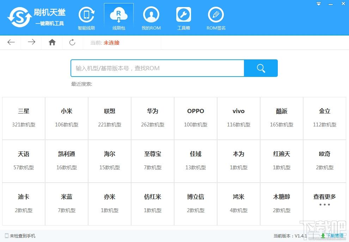
Task: Return to the home page icon
Action: click(x=52, y=42)
